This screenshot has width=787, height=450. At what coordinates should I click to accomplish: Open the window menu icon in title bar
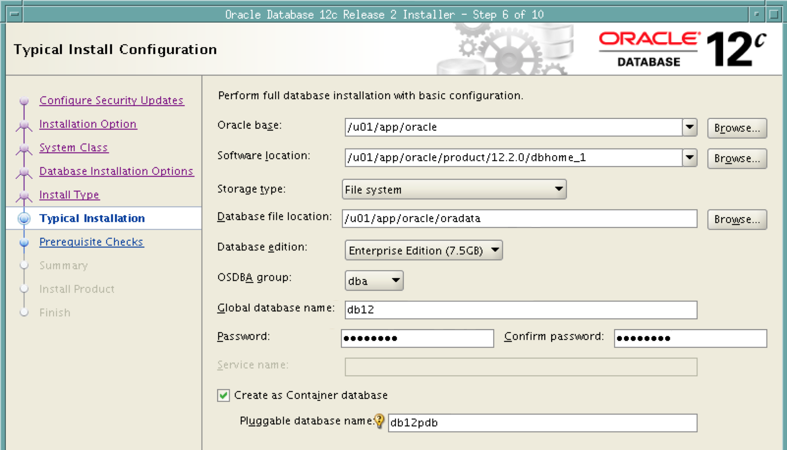point(14,14)
